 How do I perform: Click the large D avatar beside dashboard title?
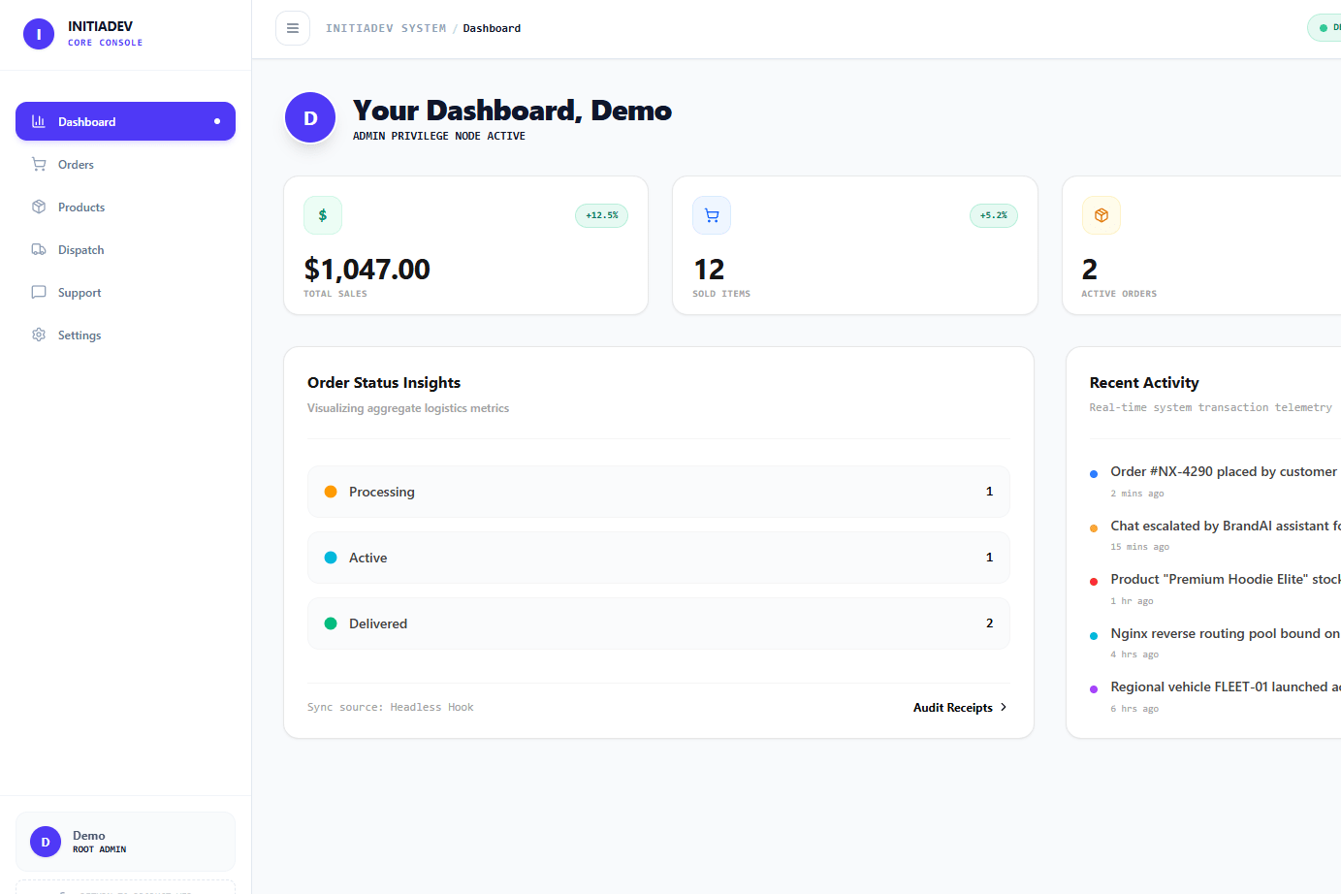tap(310, 117)
